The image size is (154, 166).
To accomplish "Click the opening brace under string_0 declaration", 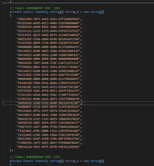I will coord(10,16).
